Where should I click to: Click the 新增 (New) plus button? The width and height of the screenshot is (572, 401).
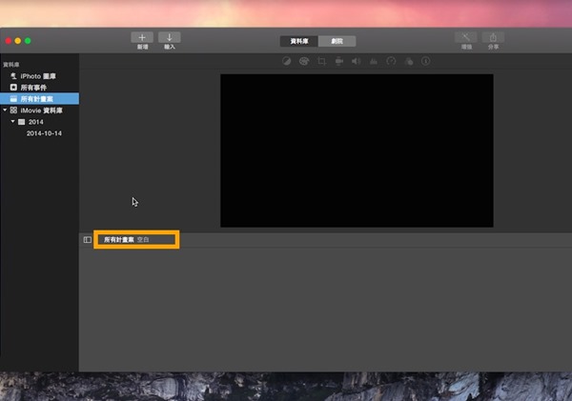(x=142, y=37)
